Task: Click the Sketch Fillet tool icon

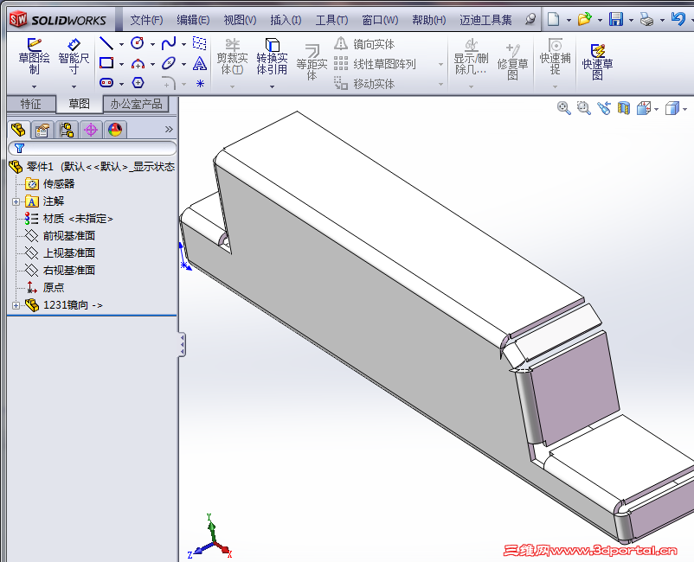Action: click(x=168, y=83)
